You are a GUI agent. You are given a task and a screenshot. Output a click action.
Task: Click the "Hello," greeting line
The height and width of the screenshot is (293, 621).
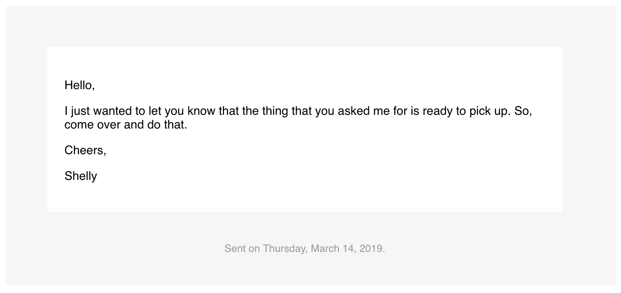click(x=79, y=85)
